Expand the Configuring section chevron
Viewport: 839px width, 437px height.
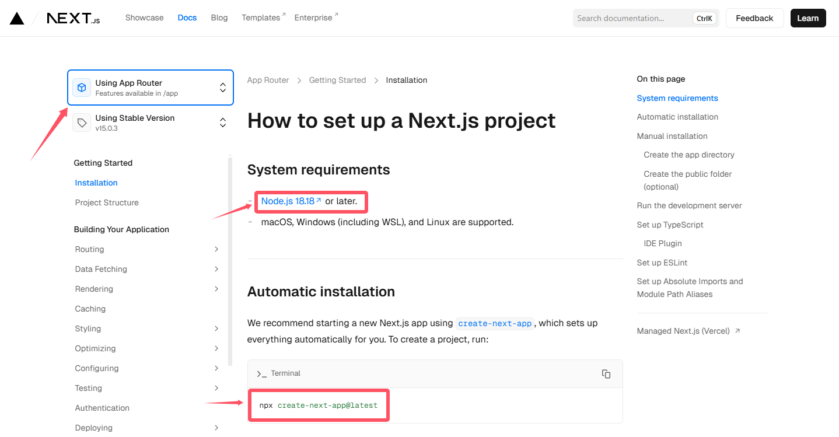tap(216, 368)
